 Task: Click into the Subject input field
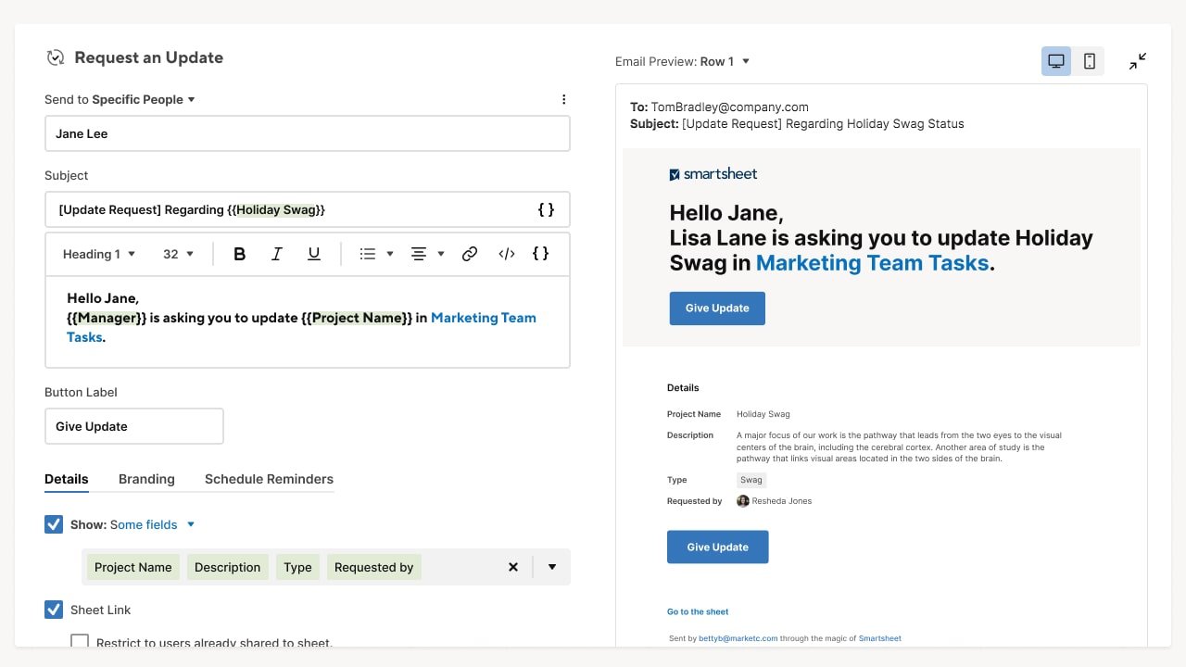[307, 209]
